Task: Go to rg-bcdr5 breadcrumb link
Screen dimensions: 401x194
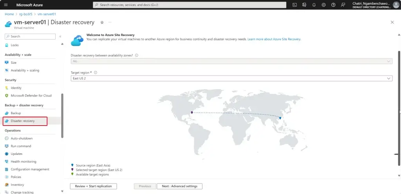Action: [25, 14]
